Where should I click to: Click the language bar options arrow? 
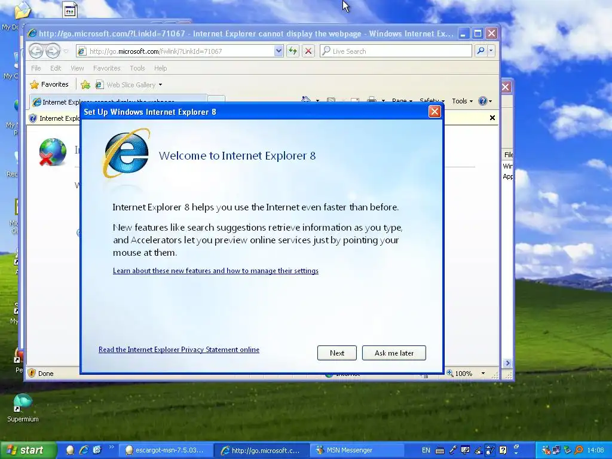[516, 452]
